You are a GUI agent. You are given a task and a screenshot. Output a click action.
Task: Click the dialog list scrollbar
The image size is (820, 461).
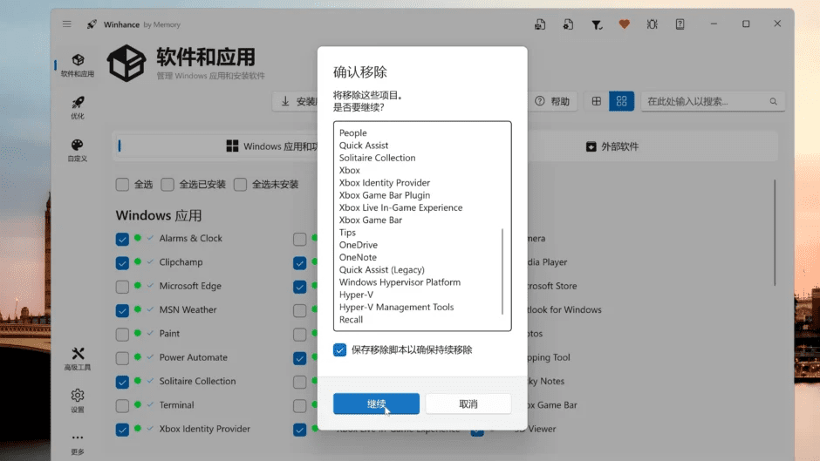click(x=502, y=271)
